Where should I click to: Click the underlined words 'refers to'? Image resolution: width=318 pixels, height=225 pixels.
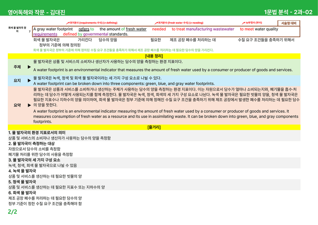pyautogui.click(x=86, y=29)
